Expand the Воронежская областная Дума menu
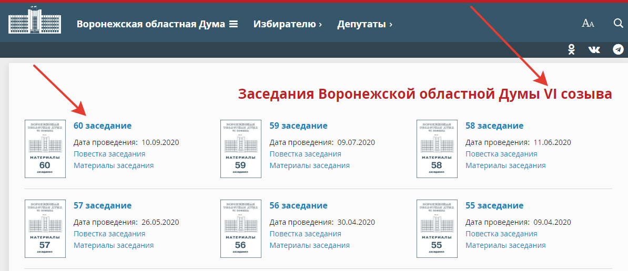The height and width of the screenshot is (271, 628). (157, 24)
